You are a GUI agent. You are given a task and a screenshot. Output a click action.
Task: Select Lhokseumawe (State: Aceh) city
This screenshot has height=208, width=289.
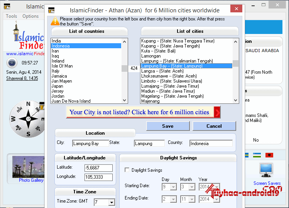point(186,76)
